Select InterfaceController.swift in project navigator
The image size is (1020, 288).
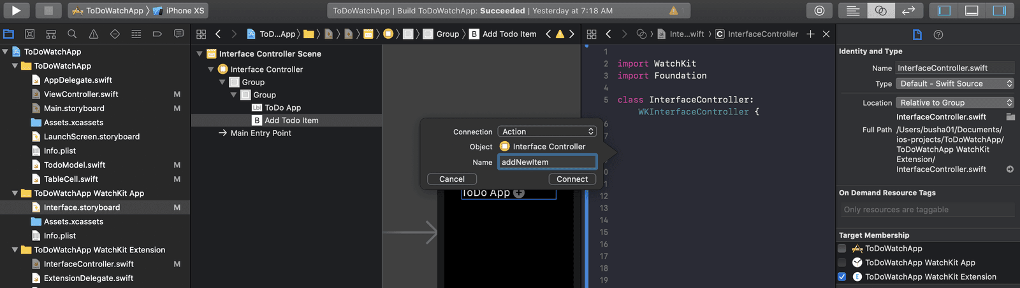click(89, 264)
